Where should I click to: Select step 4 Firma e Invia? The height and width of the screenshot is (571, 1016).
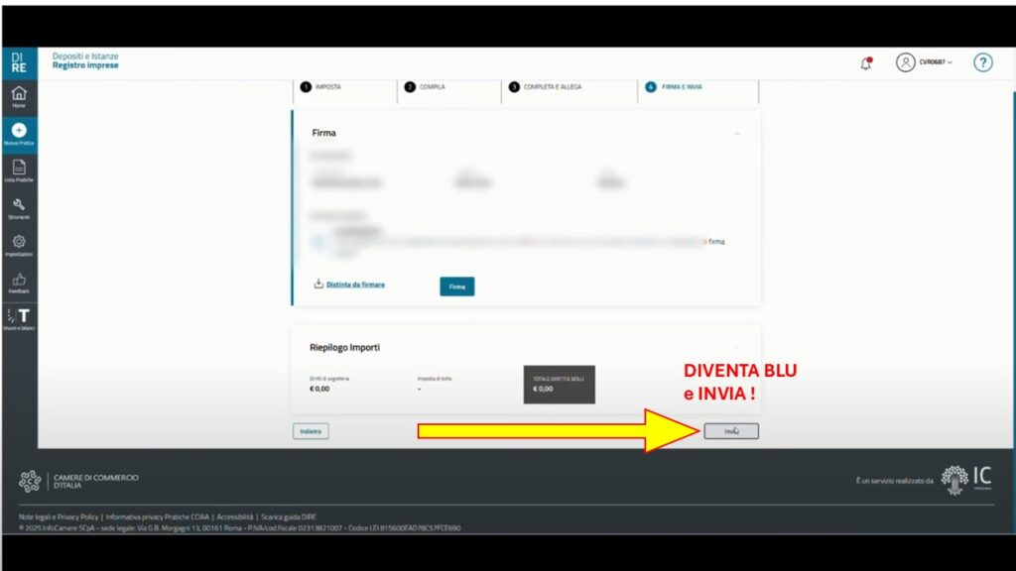click(x=674, y=87)
